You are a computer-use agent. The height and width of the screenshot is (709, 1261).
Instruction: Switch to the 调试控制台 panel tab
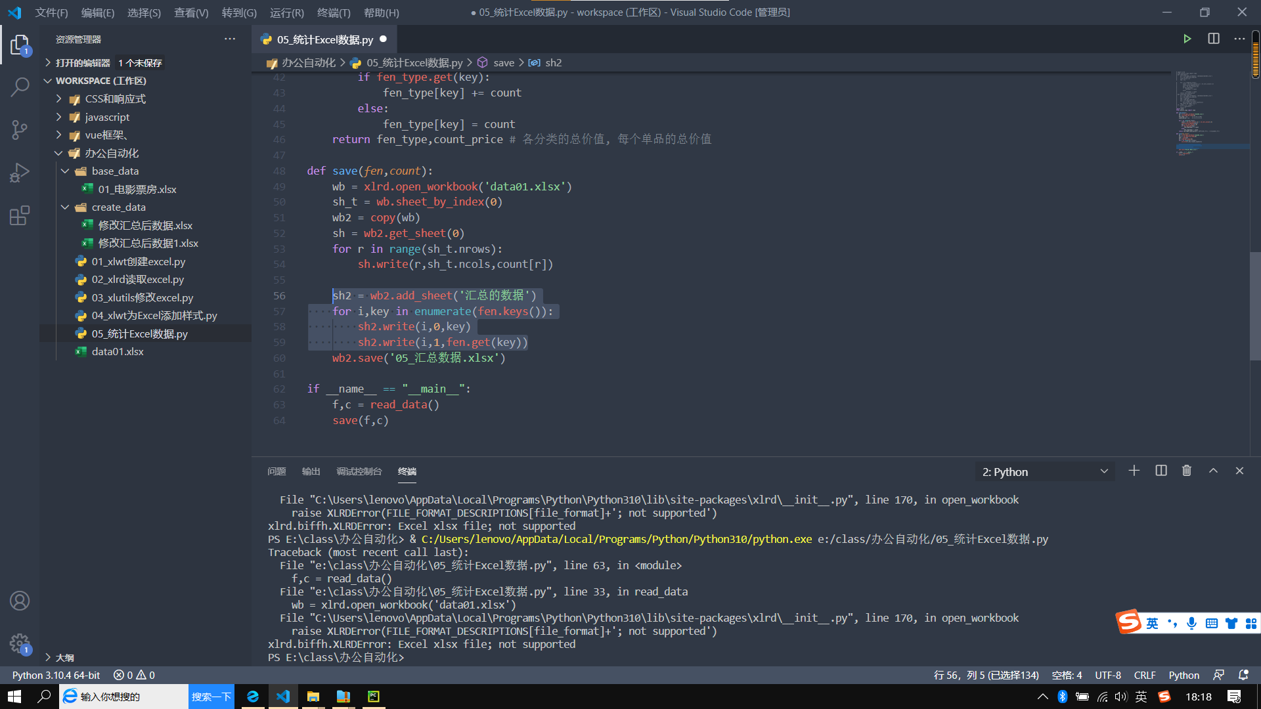[x=359, y=471]
